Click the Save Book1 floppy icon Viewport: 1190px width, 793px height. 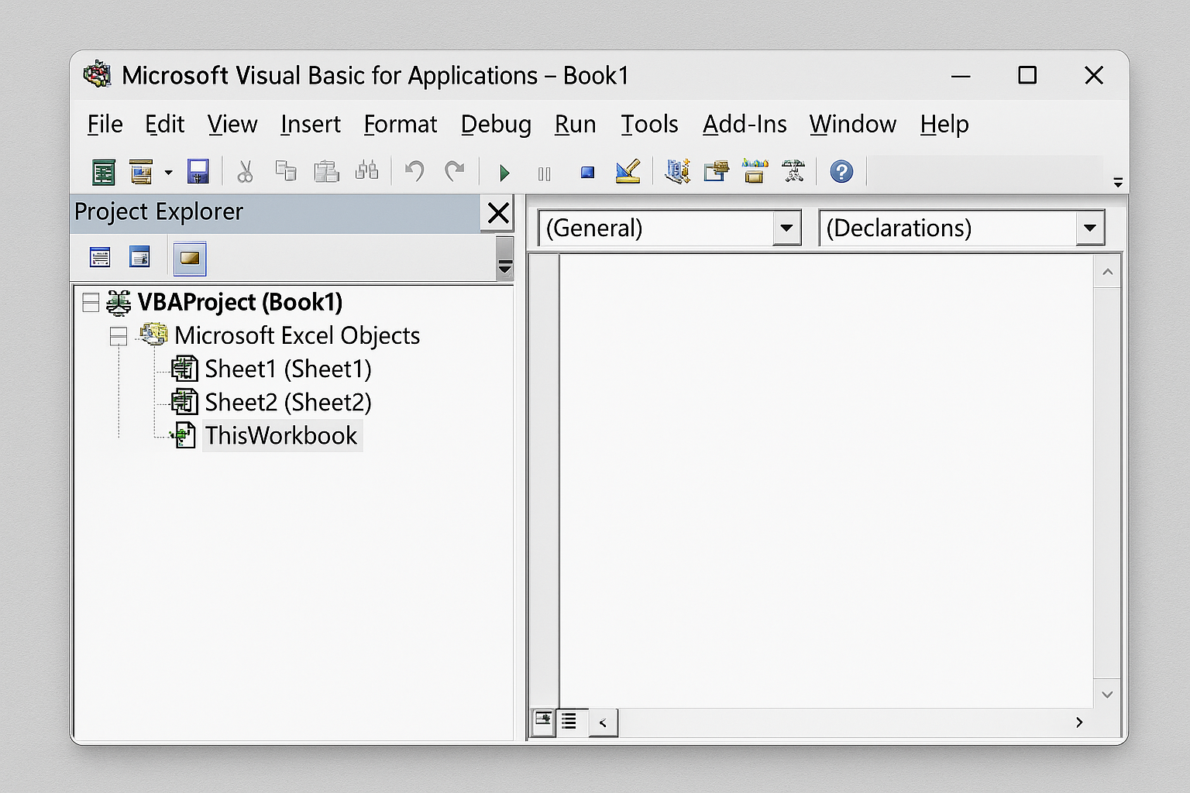[x=198, y=172]
